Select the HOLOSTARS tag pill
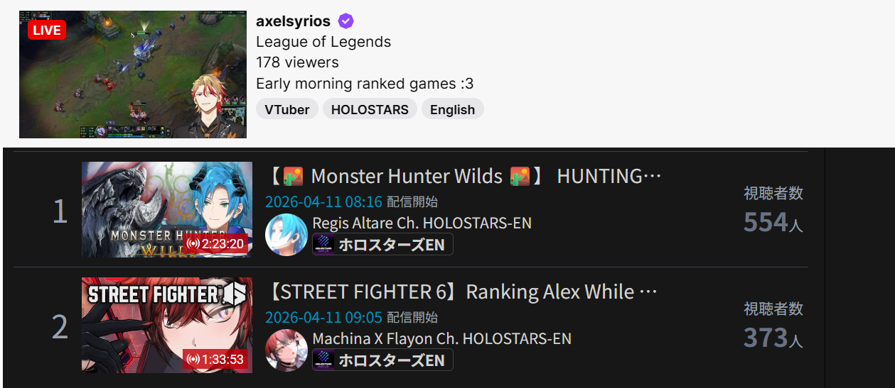This screenshot has height=388, width=895. 370,109
